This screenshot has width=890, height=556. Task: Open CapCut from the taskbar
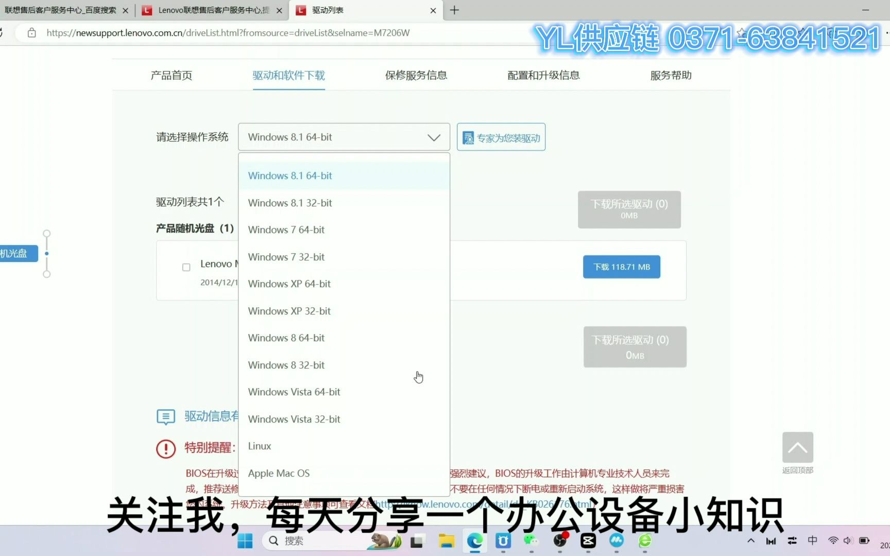click(x=588, y=541)
